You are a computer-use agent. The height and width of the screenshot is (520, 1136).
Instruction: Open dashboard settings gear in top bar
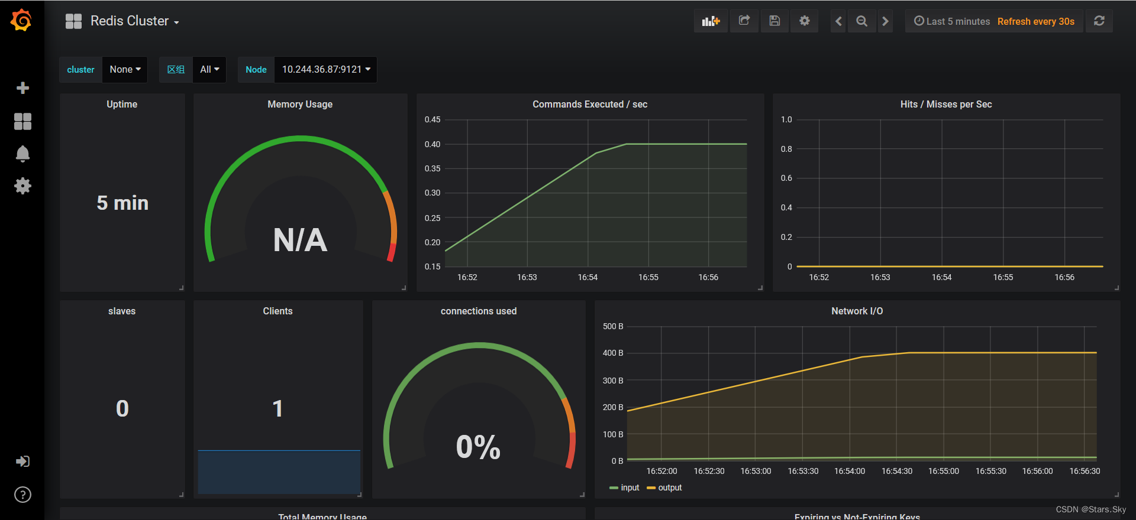[805, 21]
